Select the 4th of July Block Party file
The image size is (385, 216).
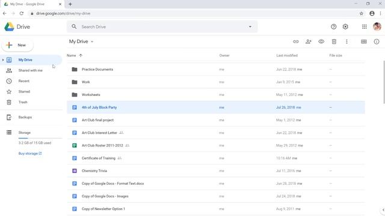point(215,107)
